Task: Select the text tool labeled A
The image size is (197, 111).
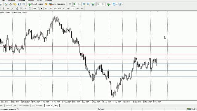Action: (x=26, y=8)
